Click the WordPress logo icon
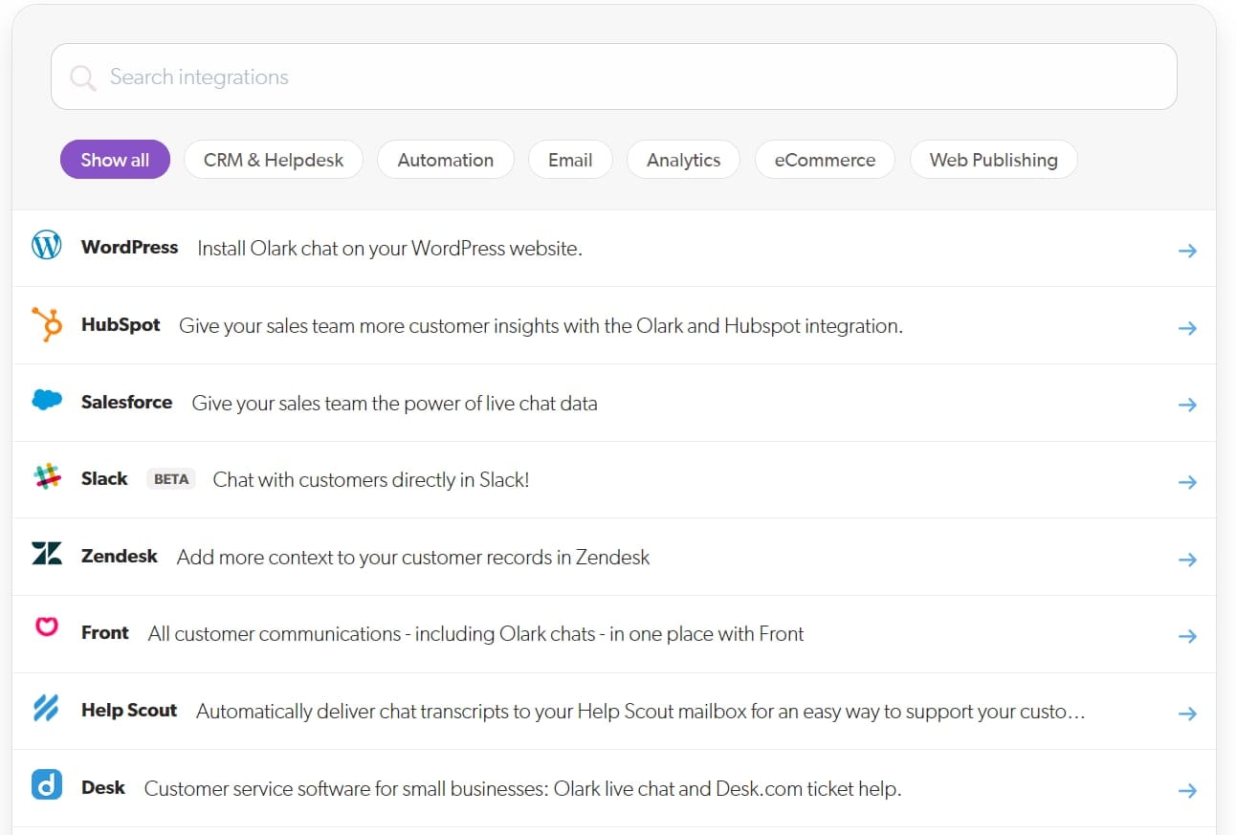The height and width of the screenshot is (835, 1236). click(x=46, y=247)
